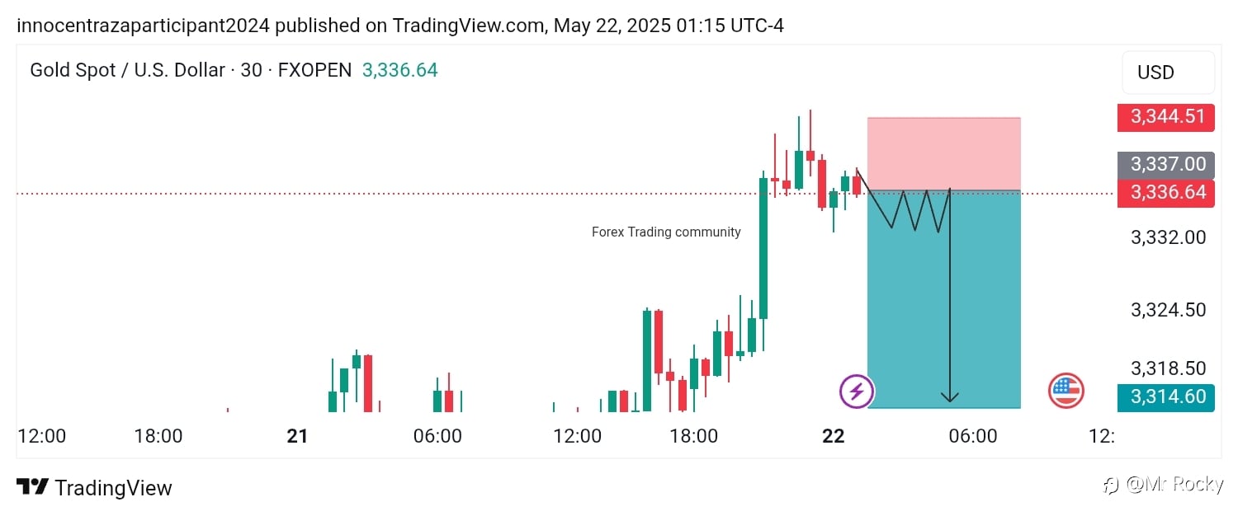Screen dimensions: 1238x516
Task: Click the date label 22 on time axis
Action: pos(834,436)
